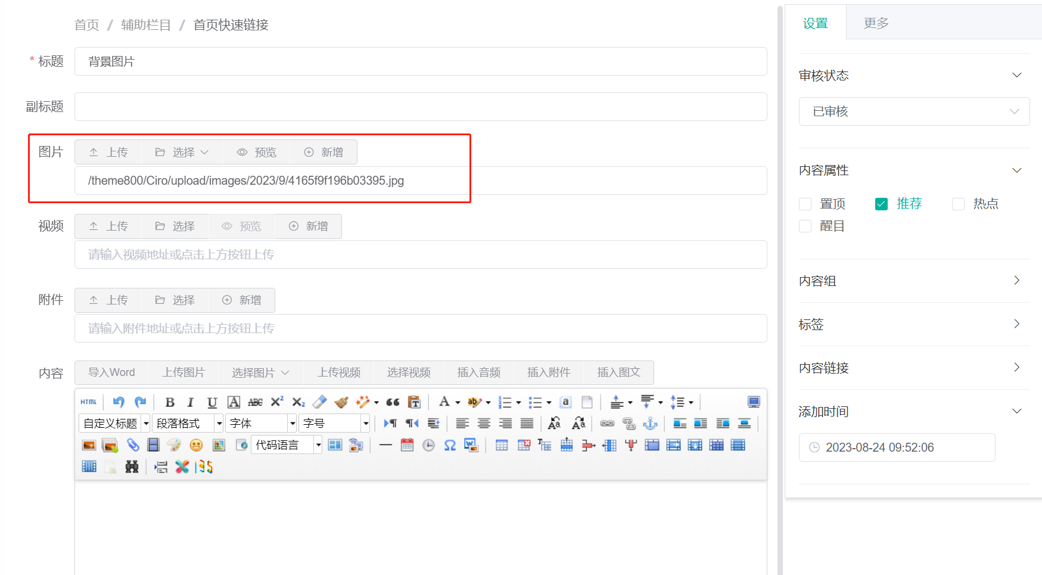Insert a blockquote using the quote icon
Image resolution: width=1042 pixels, height=575 pixels.
[393, 402]
